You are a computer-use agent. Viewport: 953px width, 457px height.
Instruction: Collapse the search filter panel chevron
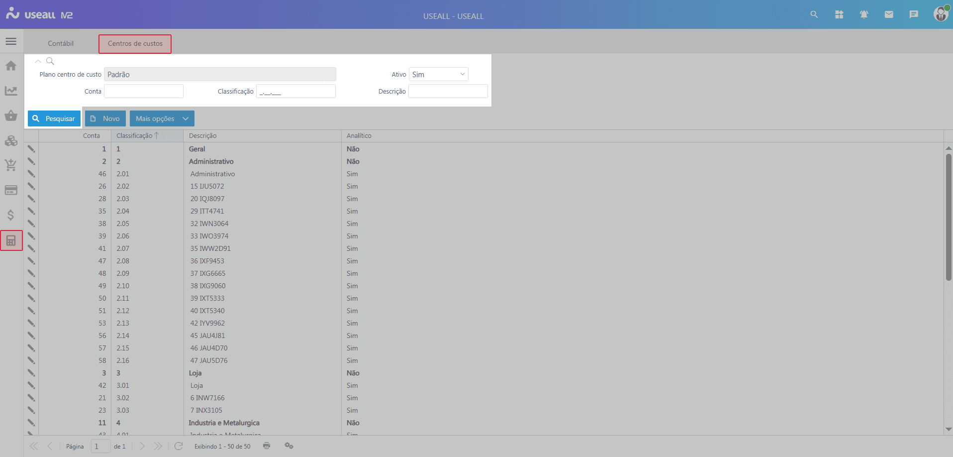pyautogui.click(x=38, y=61)
